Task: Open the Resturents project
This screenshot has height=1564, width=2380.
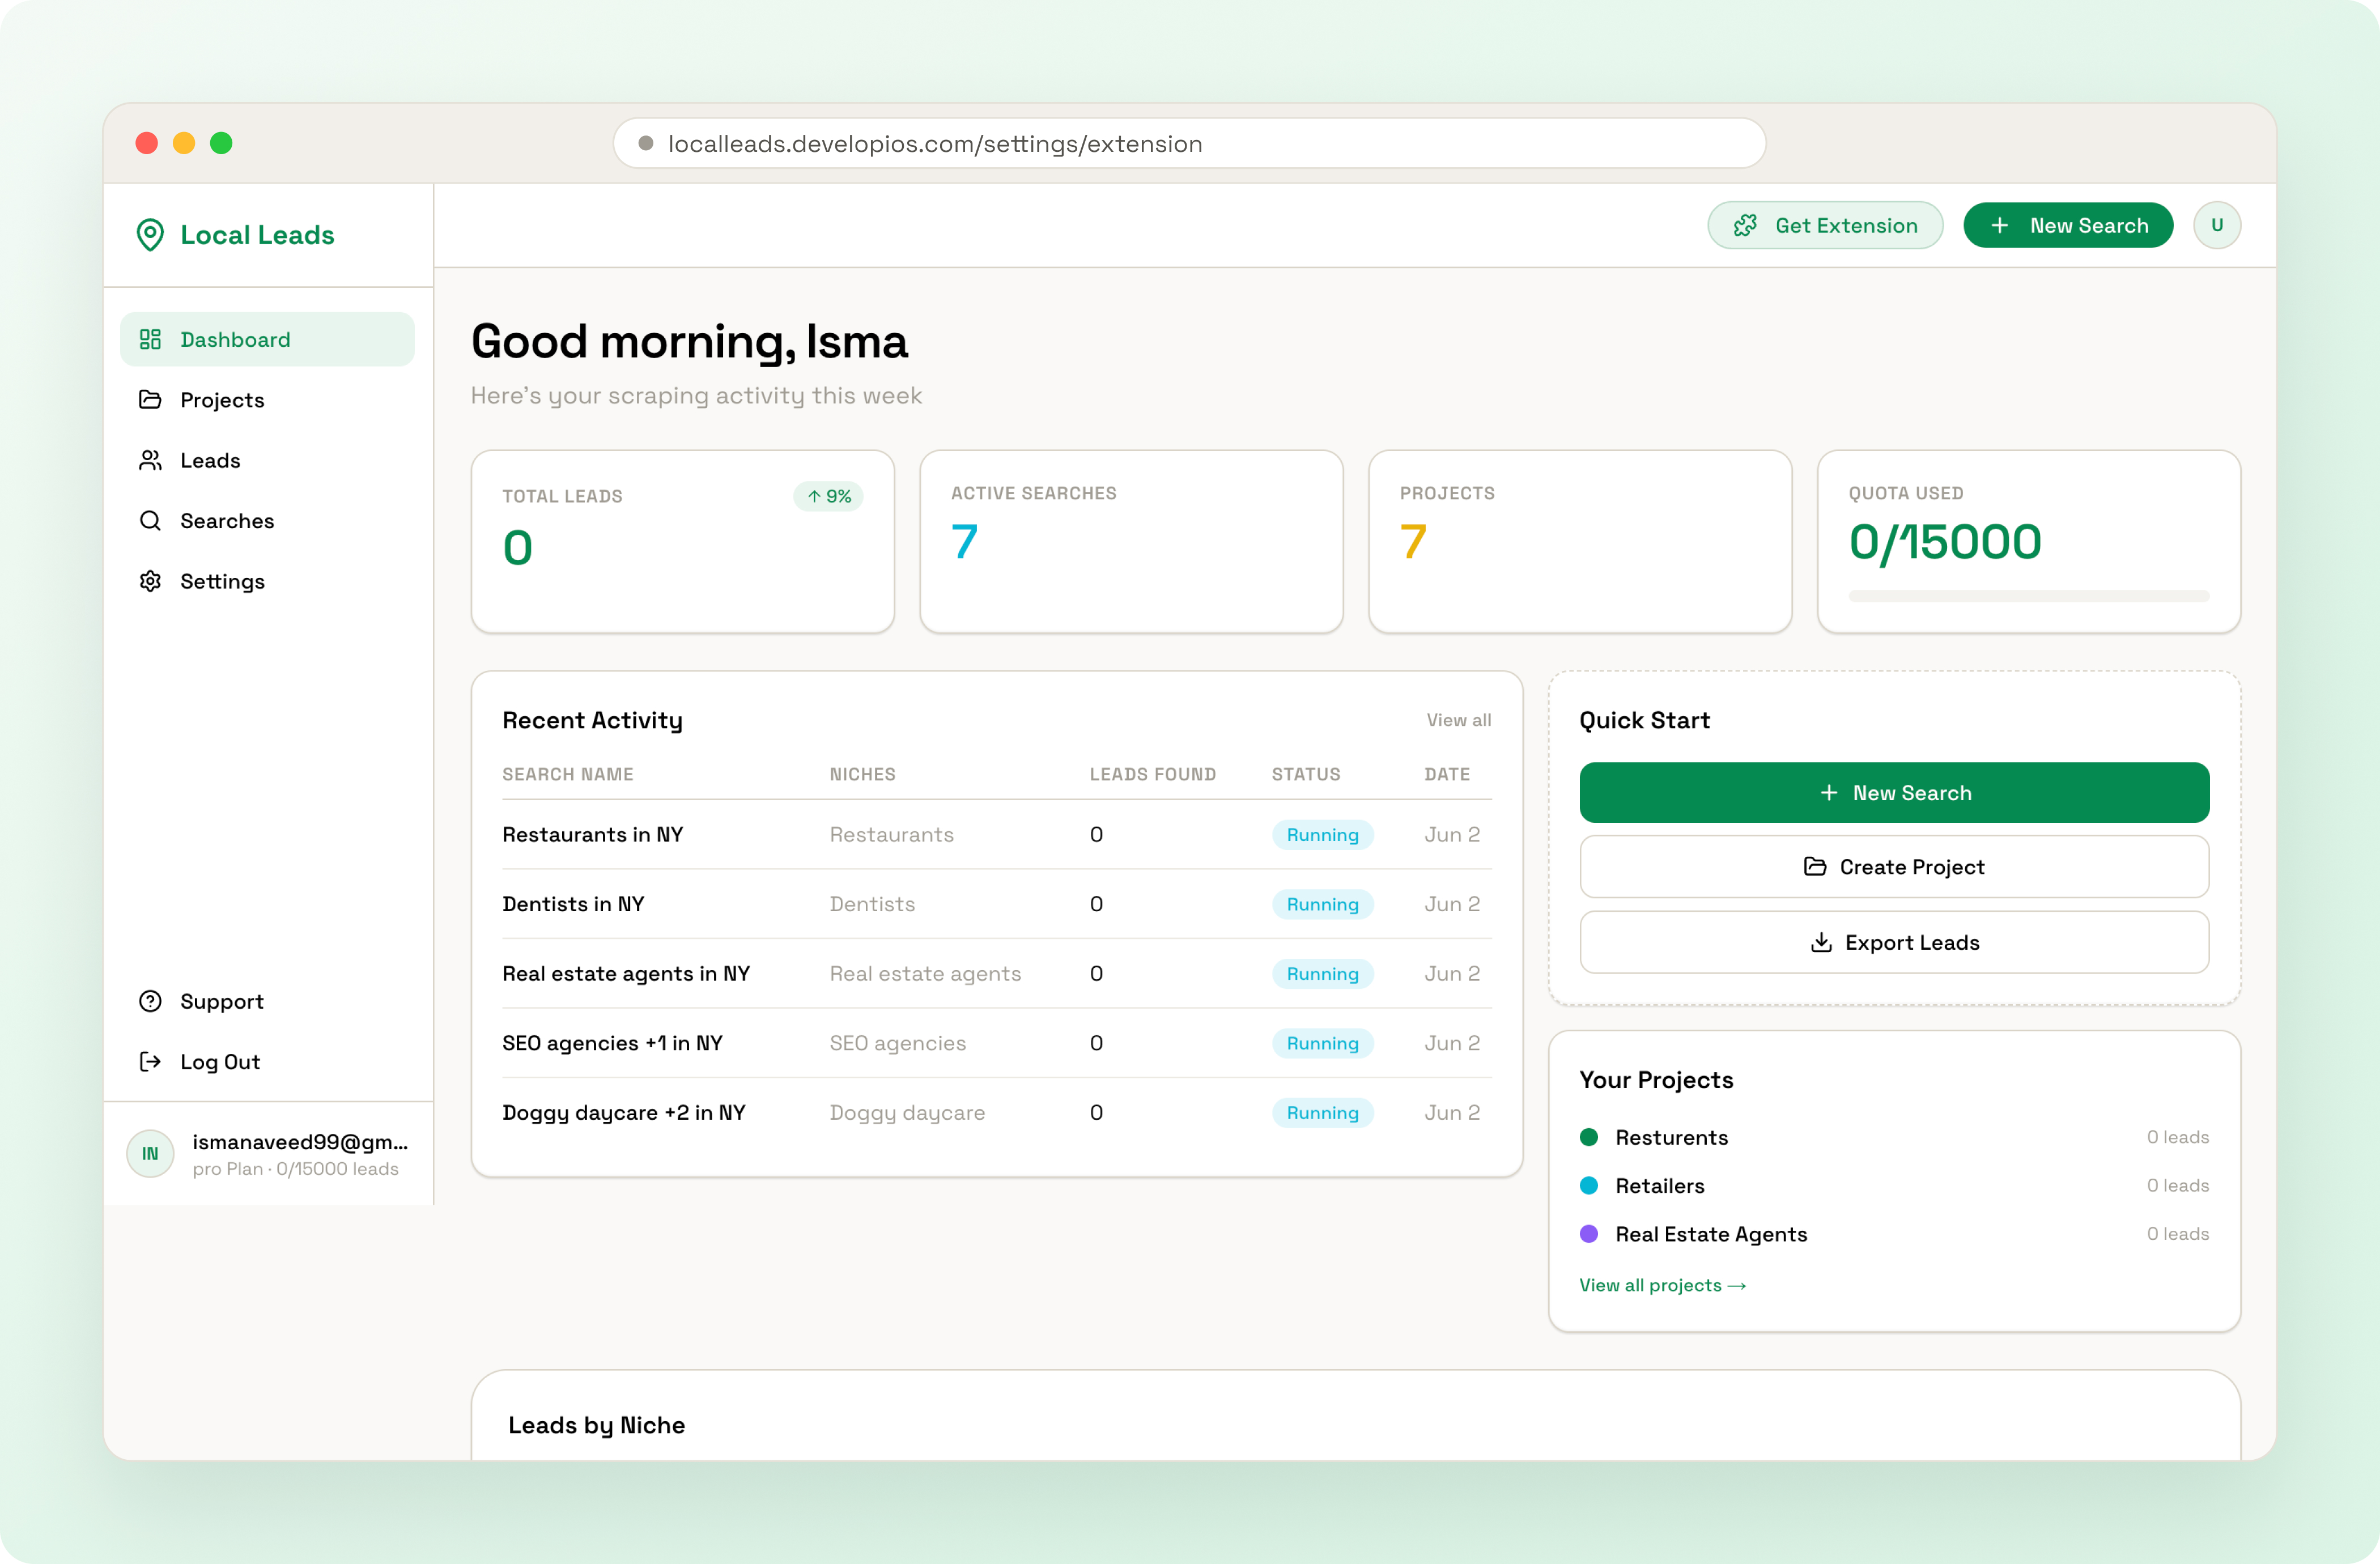Action: coord(1894,1137)
